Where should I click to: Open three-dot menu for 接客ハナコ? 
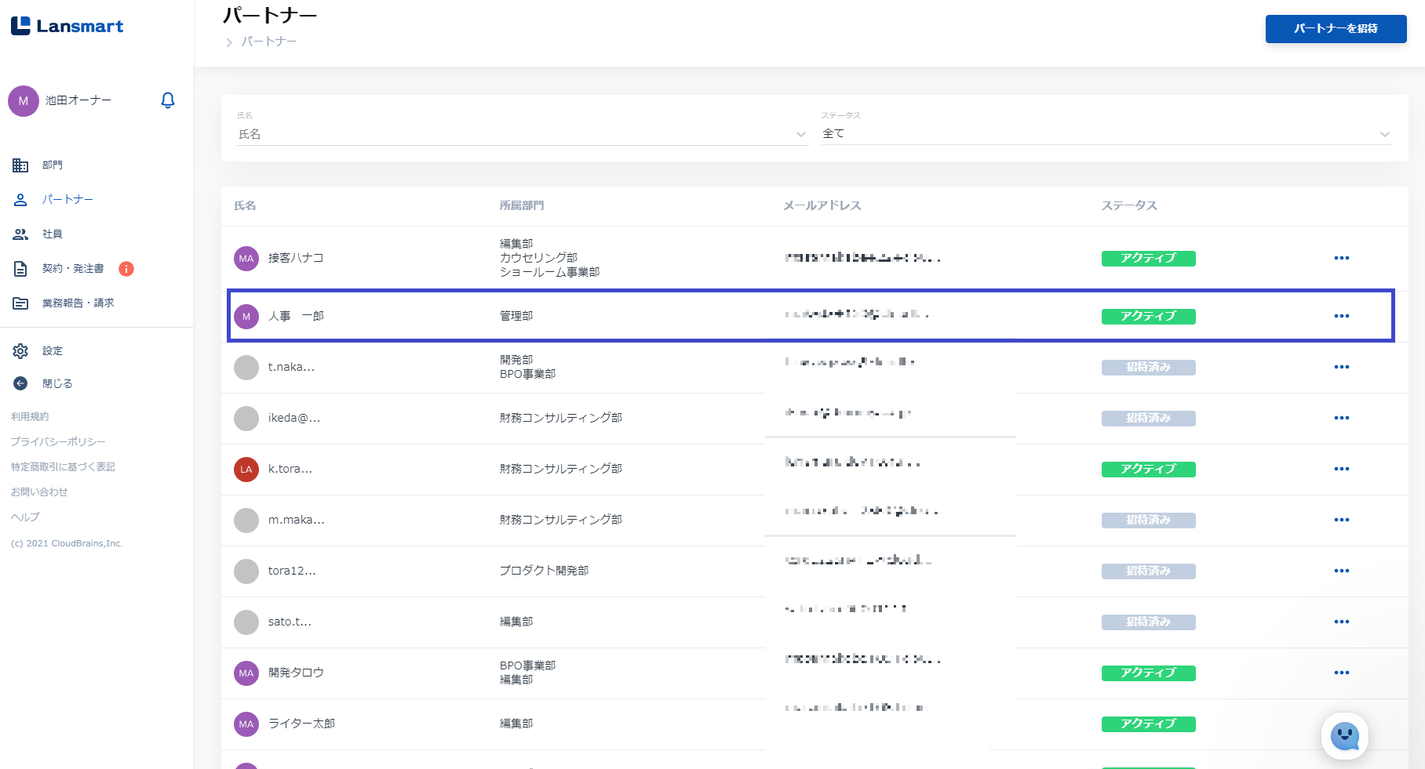point(1341,258)
